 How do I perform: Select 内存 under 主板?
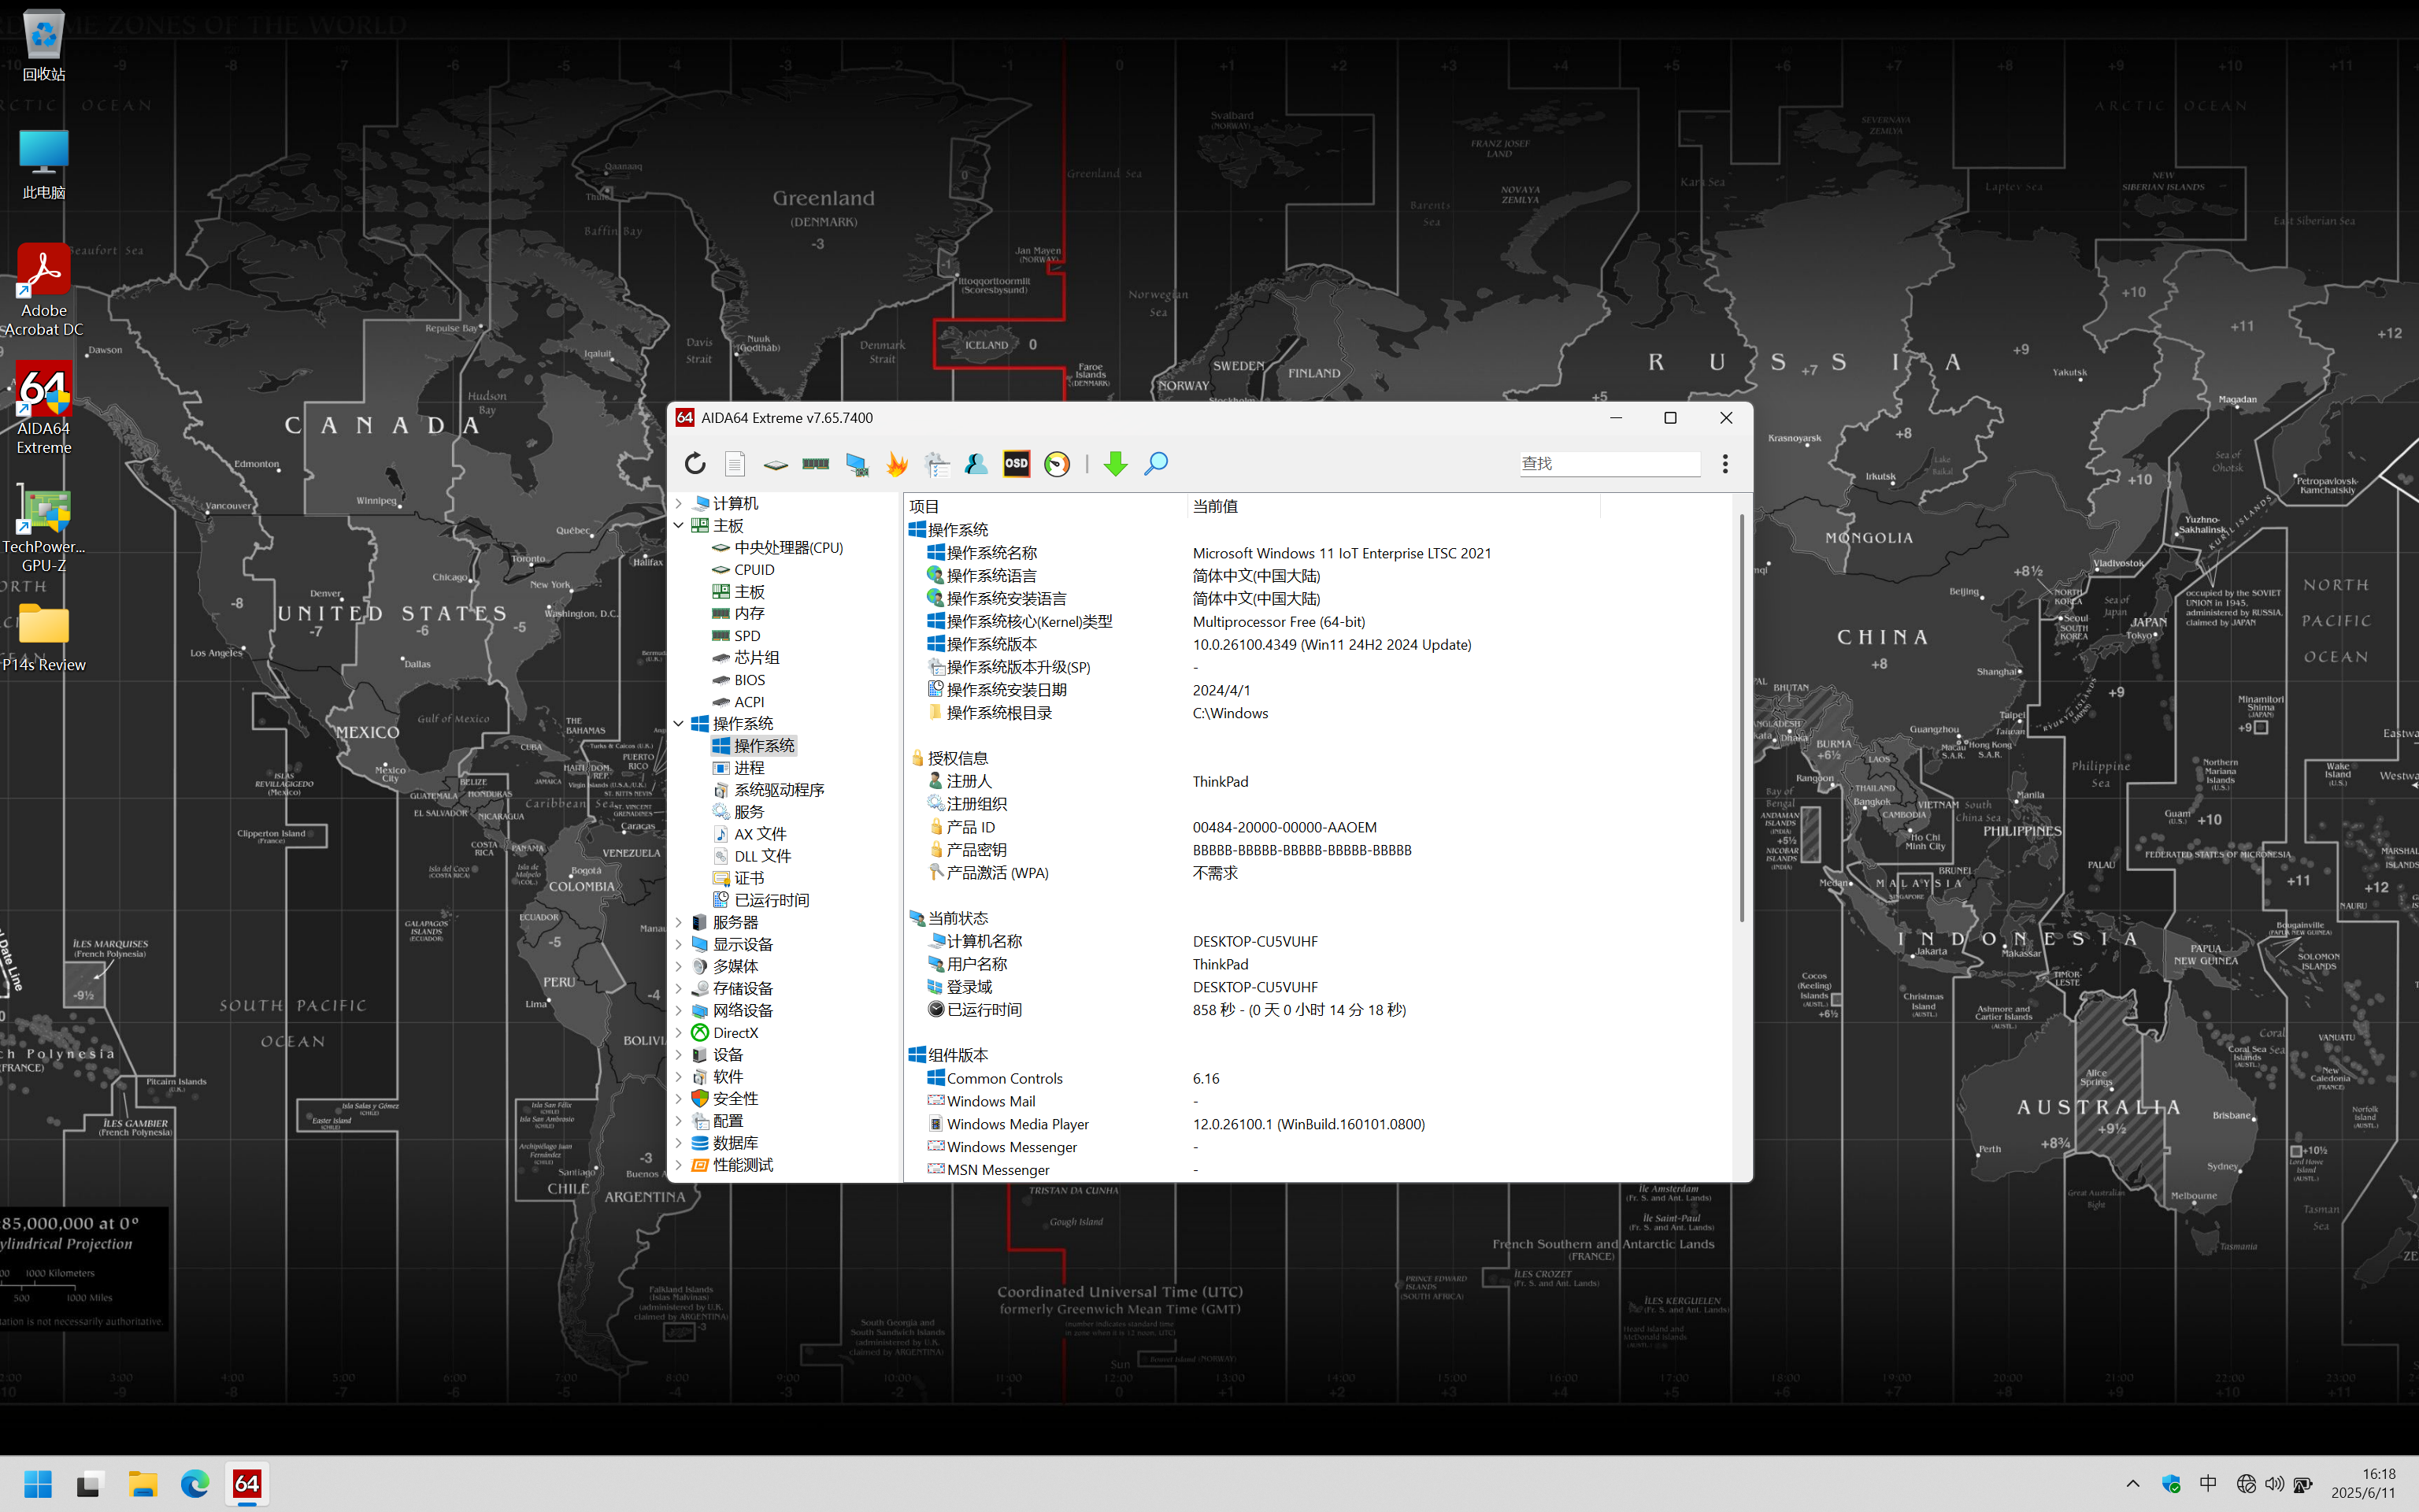click(x=739, y=613)
